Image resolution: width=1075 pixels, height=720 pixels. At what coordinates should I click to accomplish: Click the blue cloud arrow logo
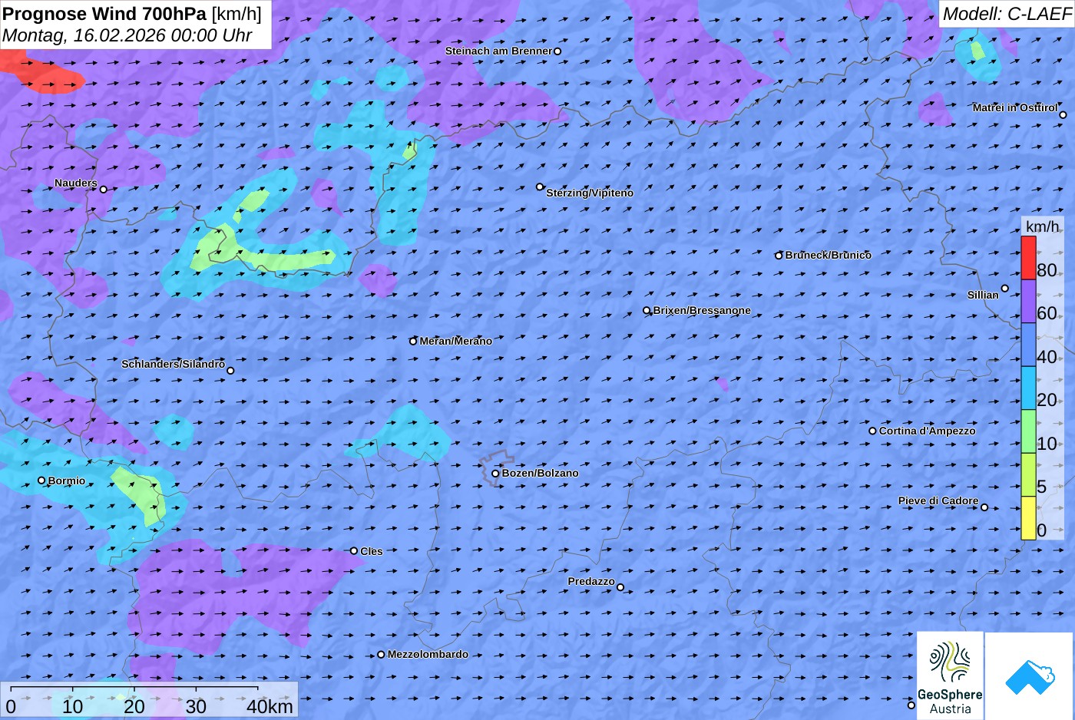[x=1030, y=677]
